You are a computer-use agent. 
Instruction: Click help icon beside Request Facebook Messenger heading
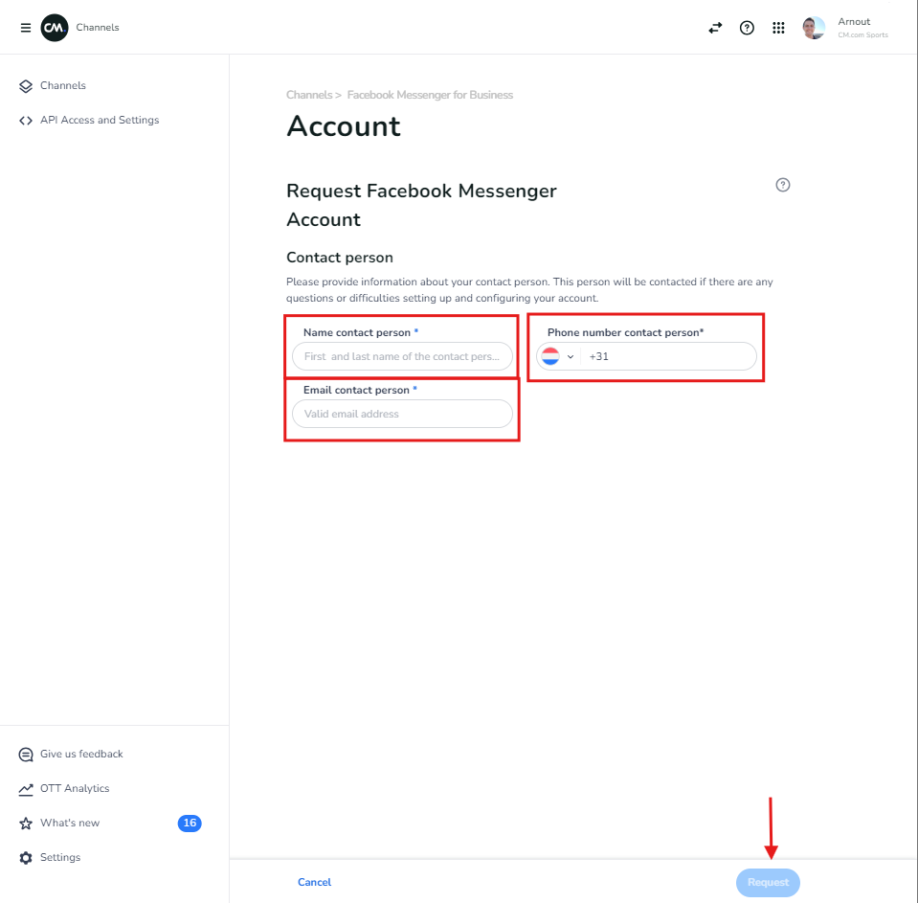[x=782, y=185]
